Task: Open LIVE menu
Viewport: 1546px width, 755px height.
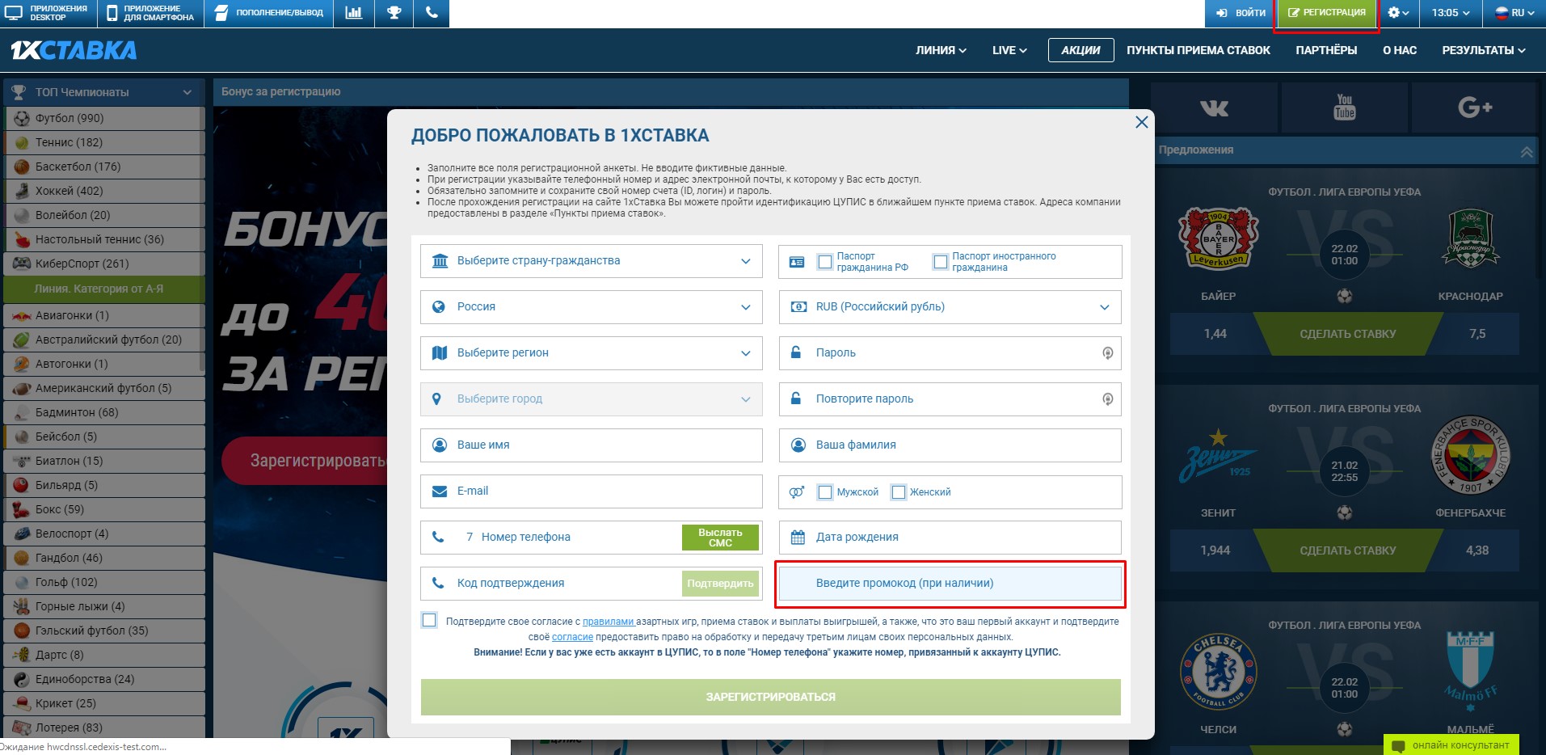Action: pyautogui.click(x=1009, y=50)
